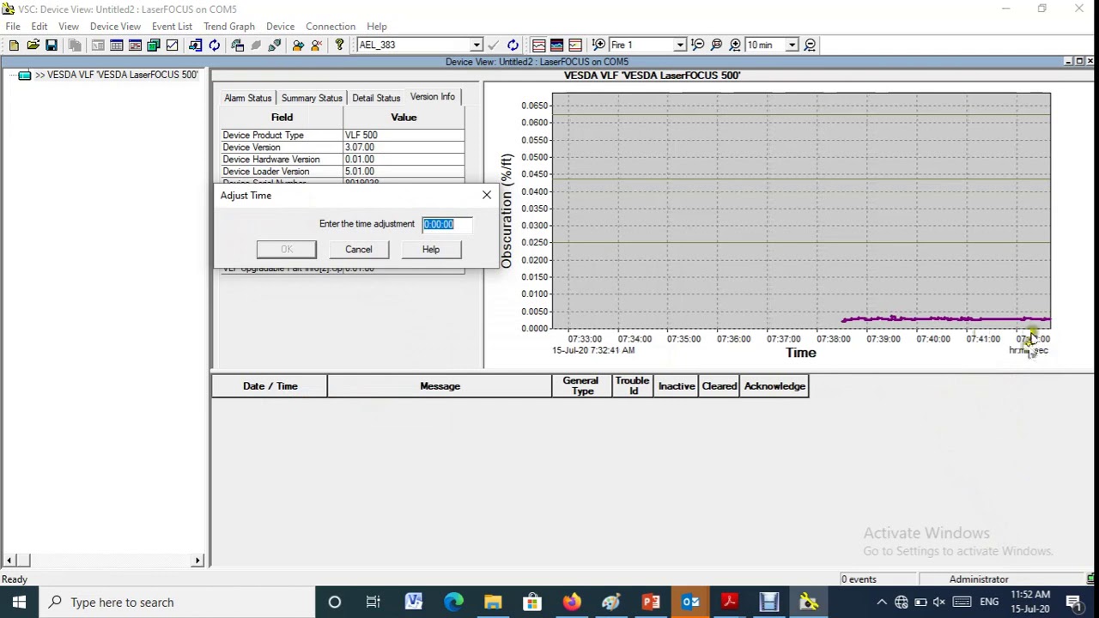The height and width of the screenshot is (618, 1099).
Task: Click the grid list toolbar icon
Action: click(x=117, y=45)
